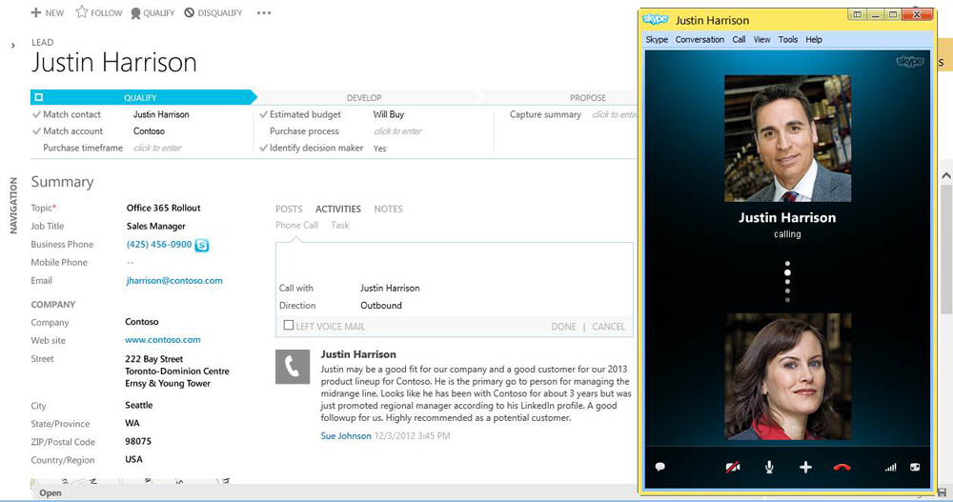Open the more commands ellipsis menu
The width and height of the screenshot is (953, 502).
[264, 13]
